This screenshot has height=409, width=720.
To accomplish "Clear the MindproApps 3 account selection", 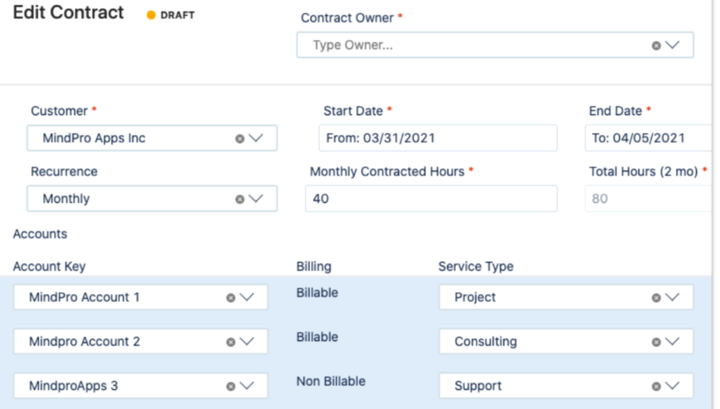I will tap(231, 387).
